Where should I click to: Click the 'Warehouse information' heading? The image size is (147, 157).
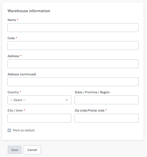coord(29,11)
